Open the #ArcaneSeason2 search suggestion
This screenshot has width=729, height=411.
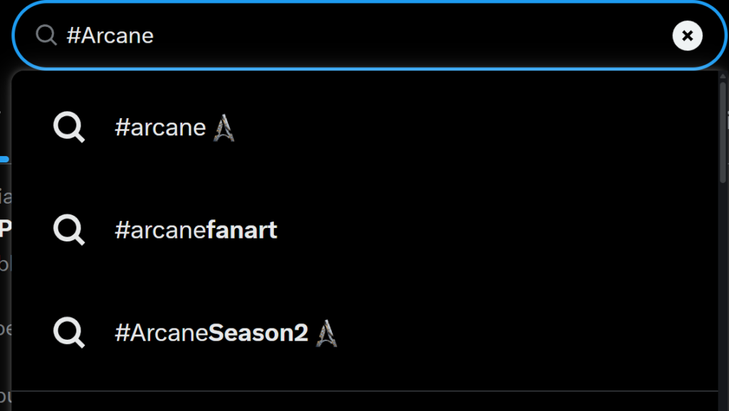click(365, 333)
